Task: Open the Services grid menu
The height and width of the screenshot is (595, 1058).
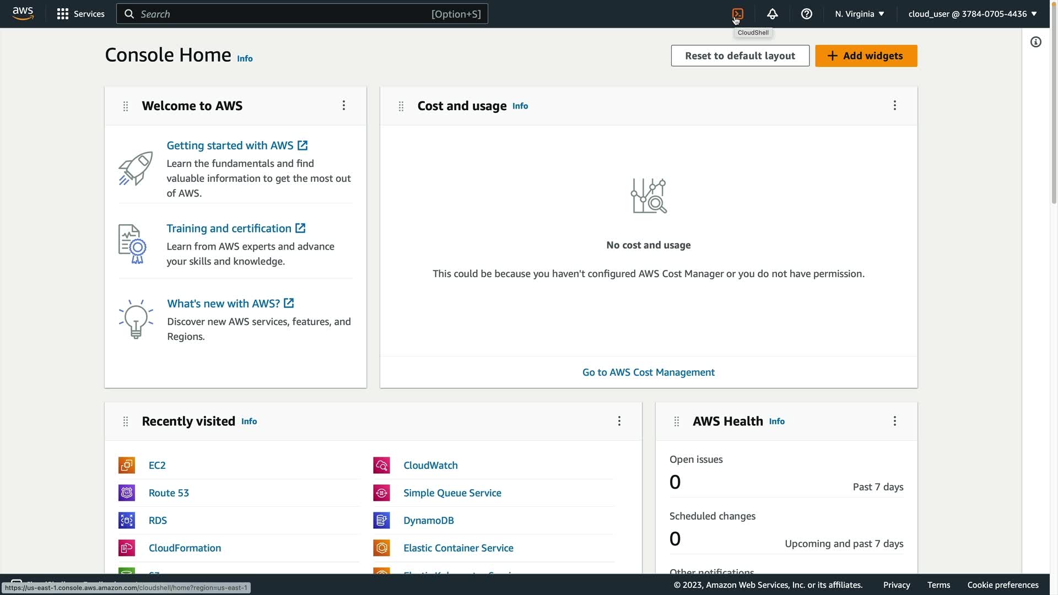Action: (80, 14)
